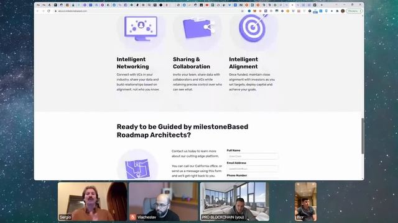The image size is (398, 223).
Task: Click the 'Once funded, maintain close alignment' paragraph
Action: pos(252,82)
